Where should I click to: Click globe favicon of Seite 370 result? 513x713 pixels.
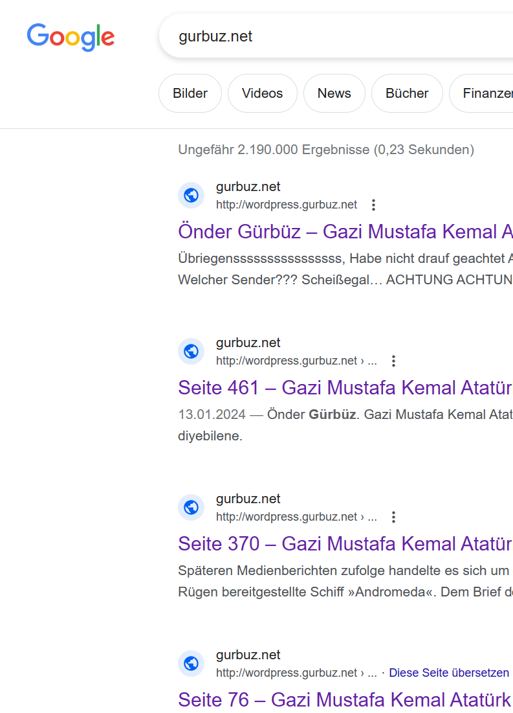(191, 508)
